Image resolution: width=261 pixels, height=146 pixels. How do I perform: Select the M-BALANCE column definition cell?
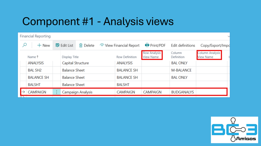(x=181, y=70)
